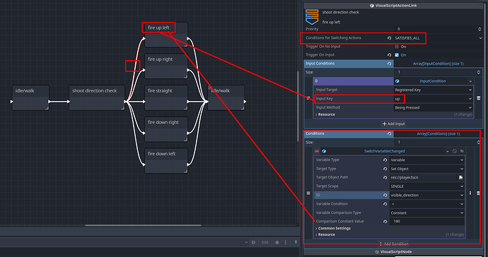Click the graph horizontal scrollbar

tap(143, 225)
